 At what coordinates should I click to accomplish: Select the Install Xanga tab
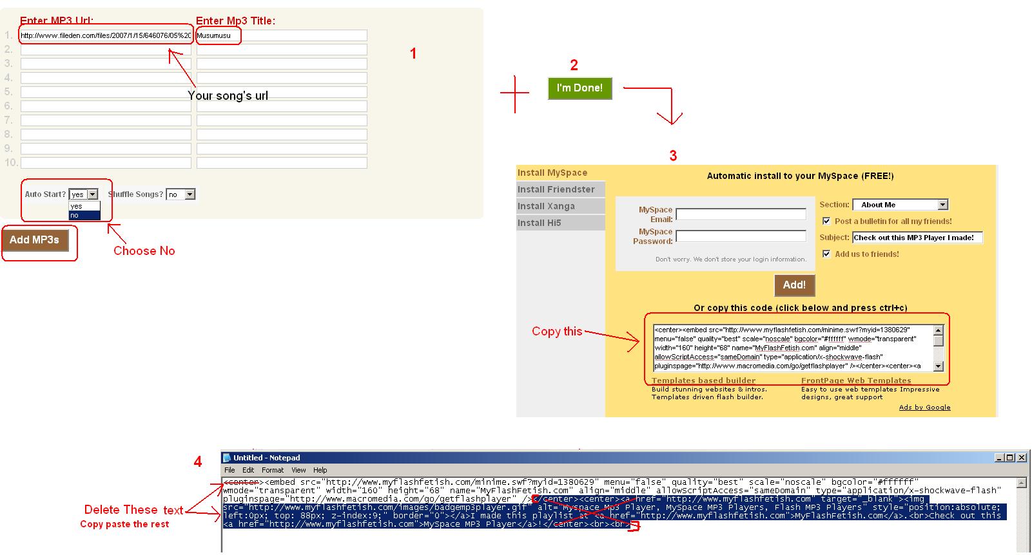point(546,206)
